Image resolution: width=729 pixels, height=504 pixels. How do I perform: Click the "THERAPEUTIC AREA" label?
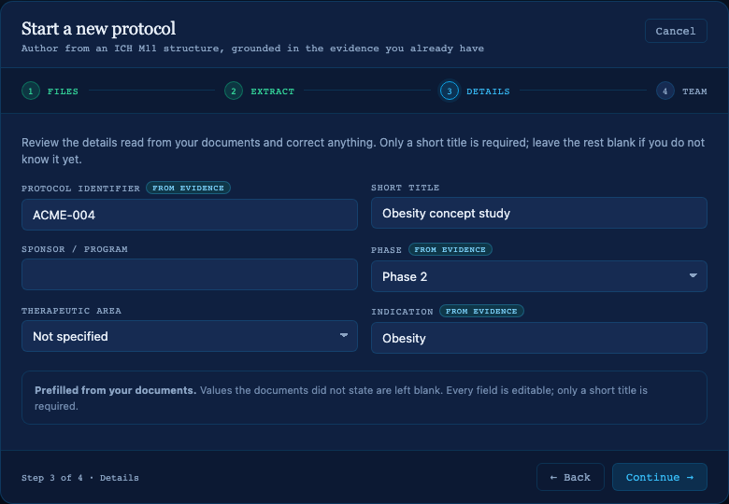pyautogui.click(x=71, y=311)
